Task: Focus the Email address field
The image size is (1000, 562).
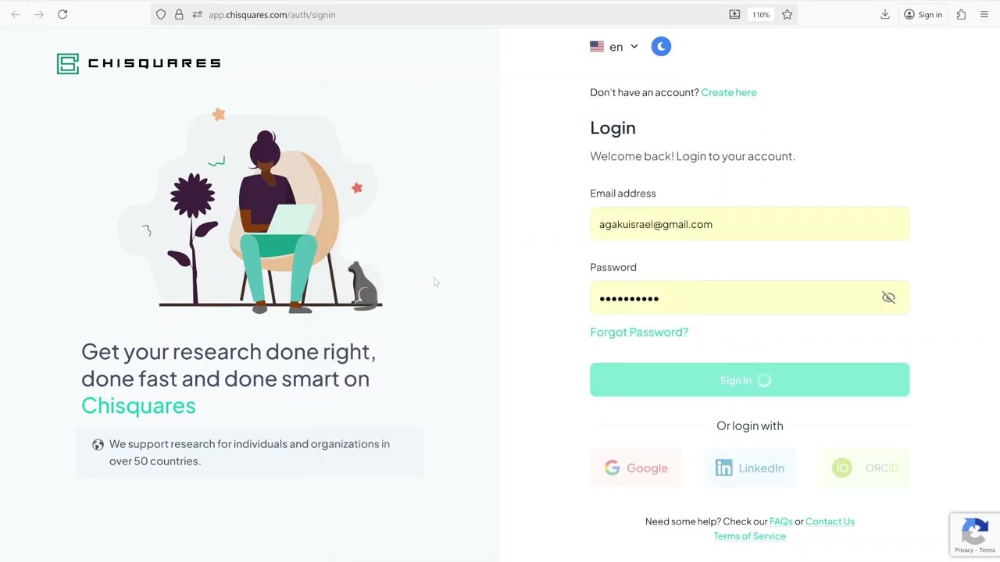Action: (x=750, y=224)
